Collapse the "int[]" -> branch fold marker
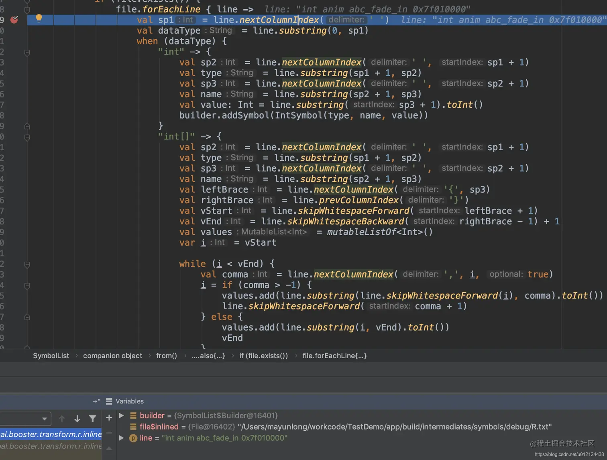 (27, 137)
